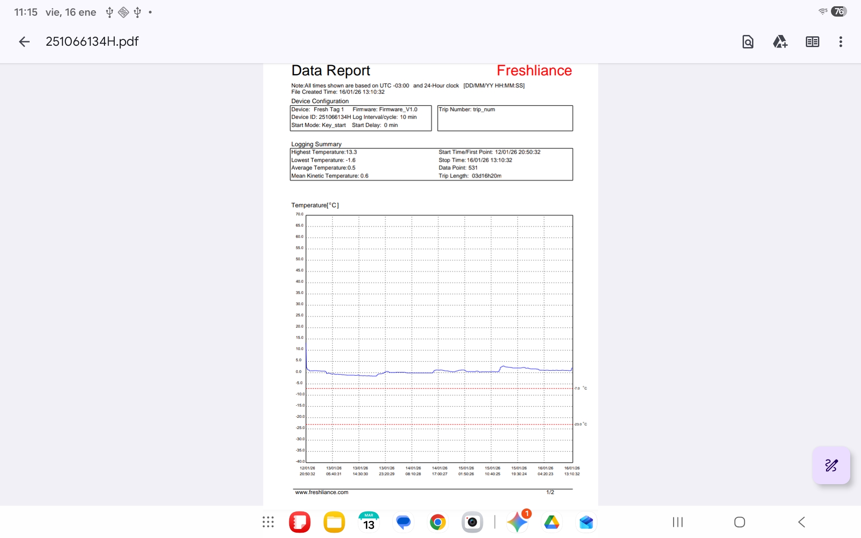Open find in document search icon
The height and width of the screenshot is (538, 861).
point(748,42)
